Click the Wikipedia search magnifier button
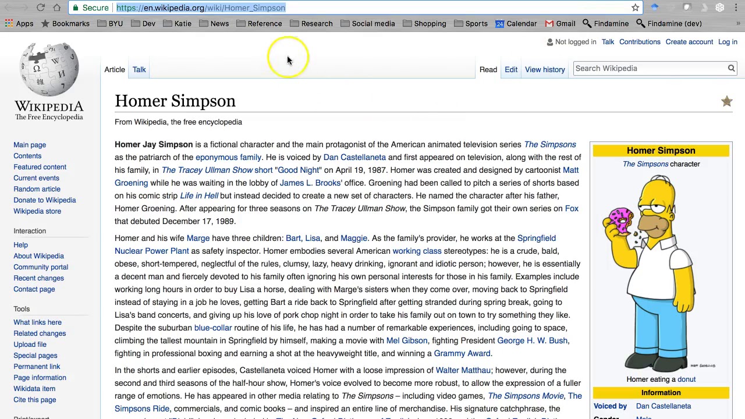The width and height of the screenshot is (745, 419). (x=731, y=68)
